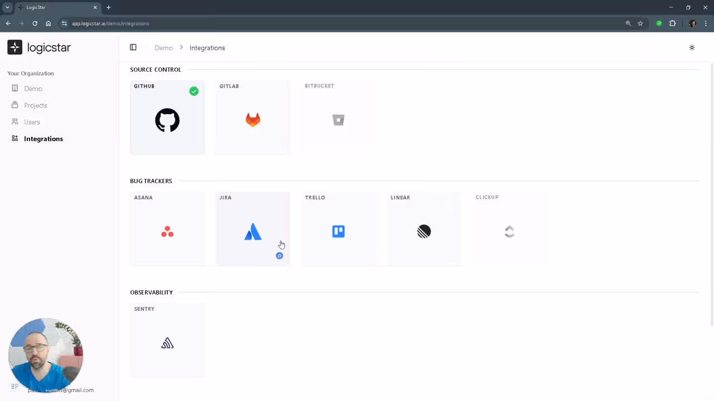Viewport: 714px width, 401px height.
Task: Switch theme with the sun icon
Action: [x=692, y=47]
